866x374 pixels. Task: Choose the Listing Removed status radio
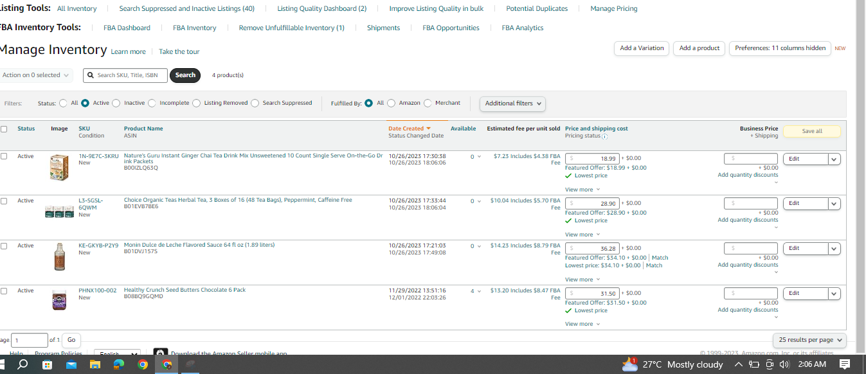197,103
